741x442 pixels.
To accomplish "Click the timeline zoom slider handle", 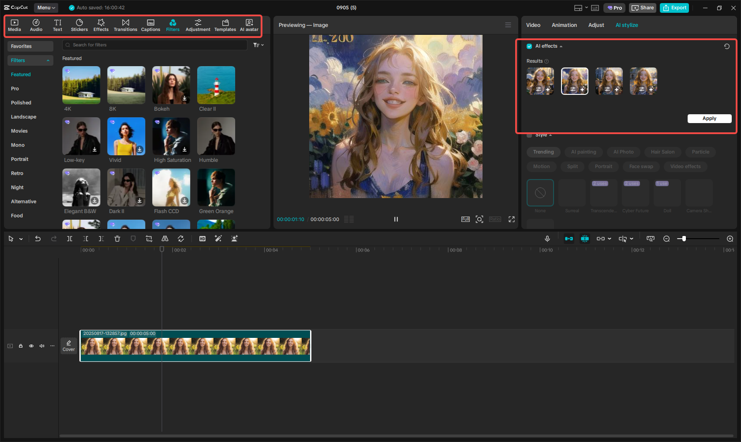I will [684, 239].
